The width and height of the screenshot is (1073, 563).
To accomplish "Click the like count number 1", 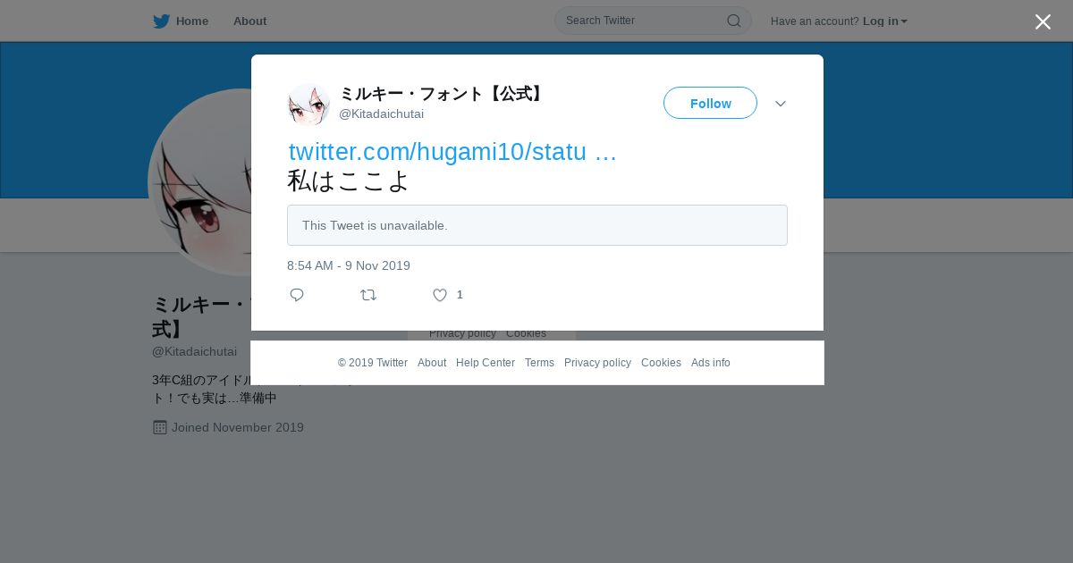I will pyautogui.click(x=460, y=295).
